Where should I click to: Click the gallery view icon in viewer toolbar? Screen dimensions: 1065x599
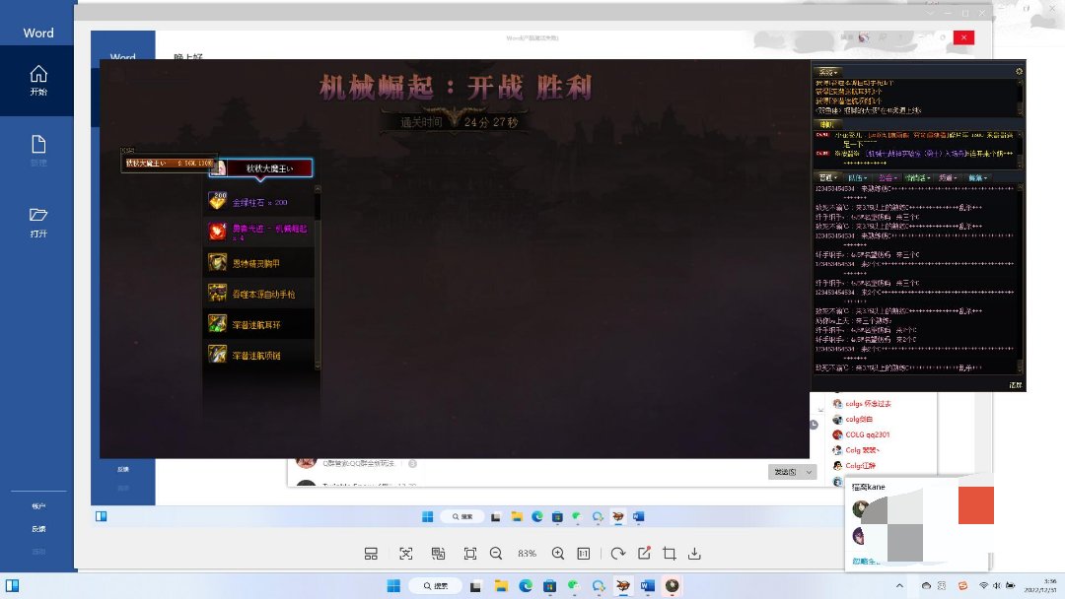point(371,554)
